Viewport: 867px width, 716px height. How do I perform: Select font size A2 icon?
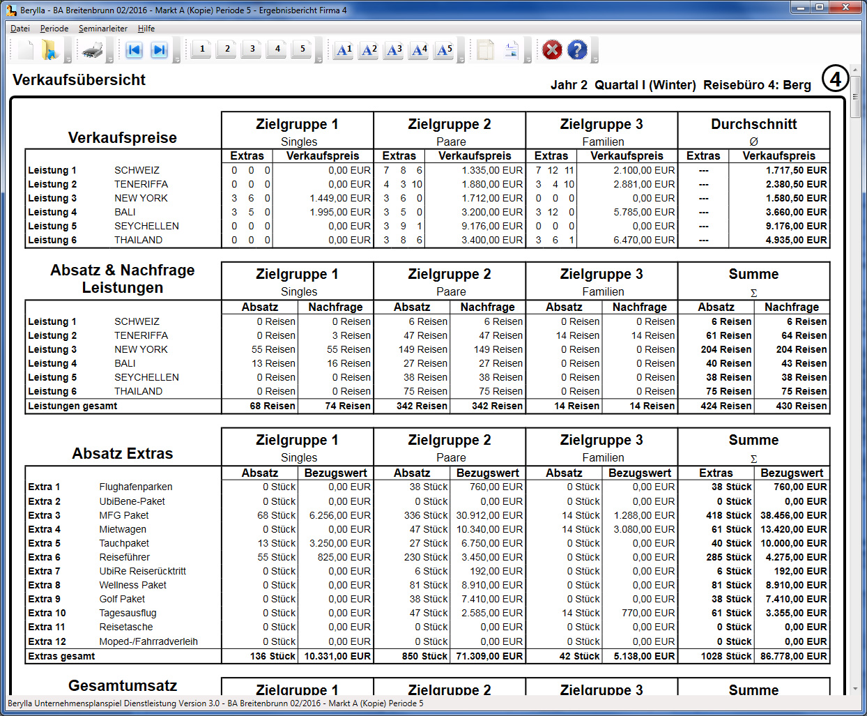coord(369,49)
